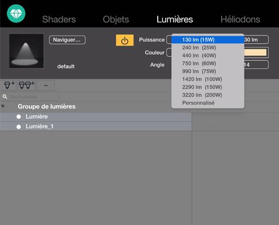The image size is (279, 225).
Task: Click the magnifier search icon
Action: (5, 97)
